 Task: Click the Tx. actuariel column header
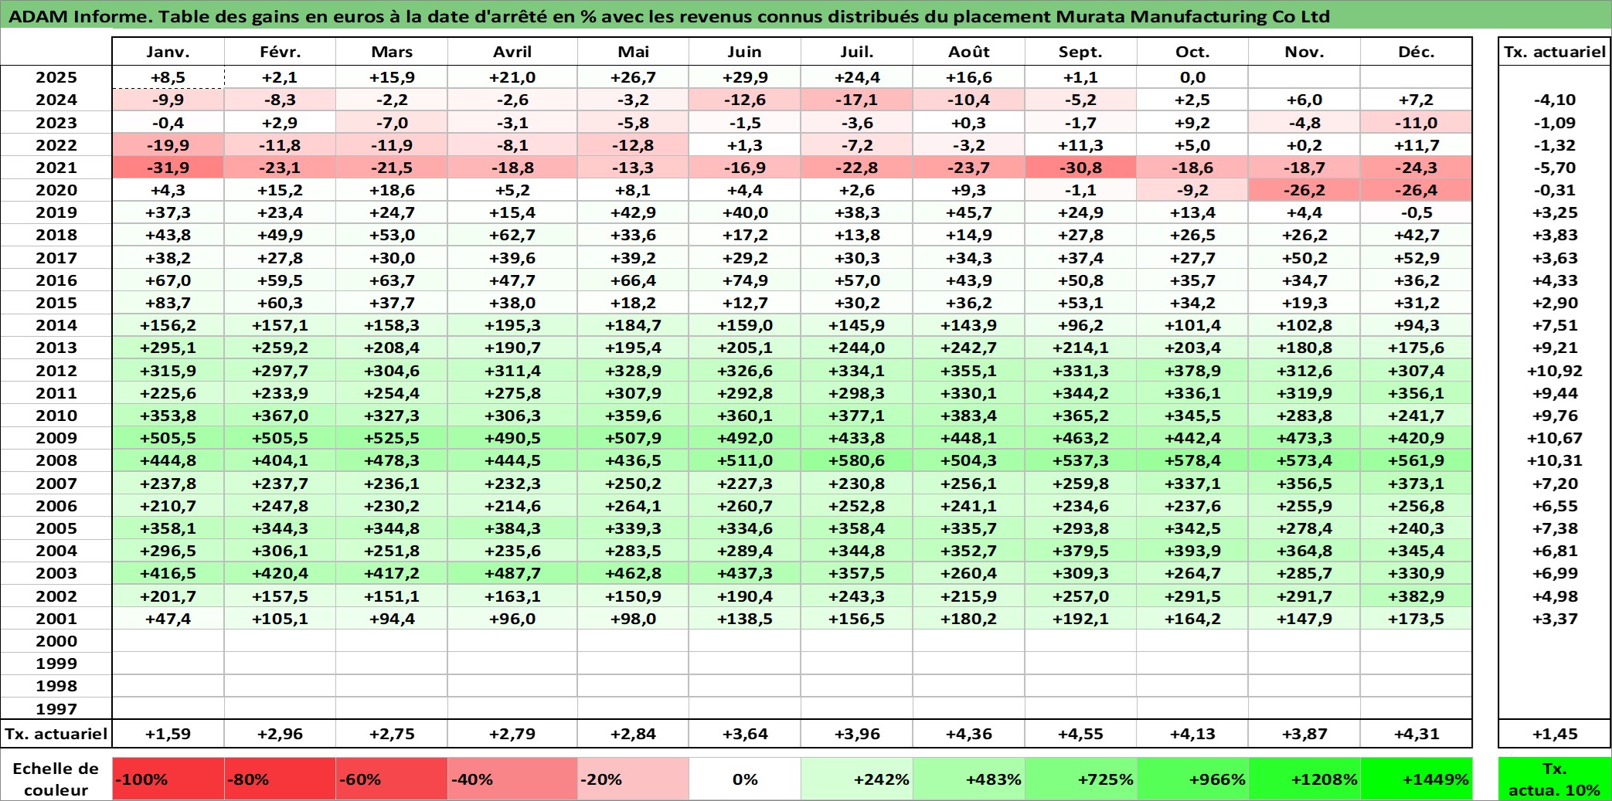click(1555, 52)
